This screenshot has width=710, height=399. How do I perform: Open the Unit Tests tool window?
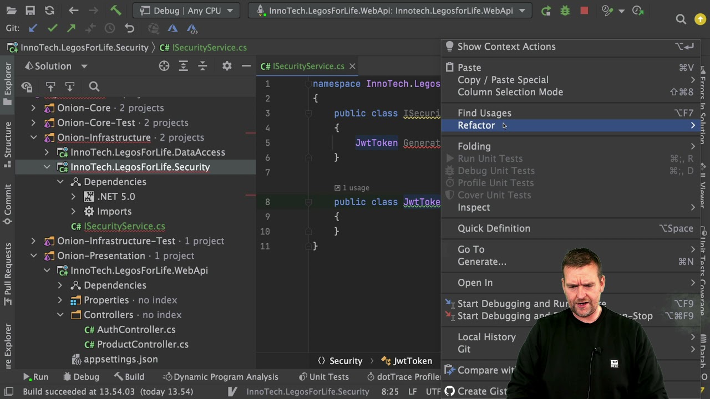point(323,377)
